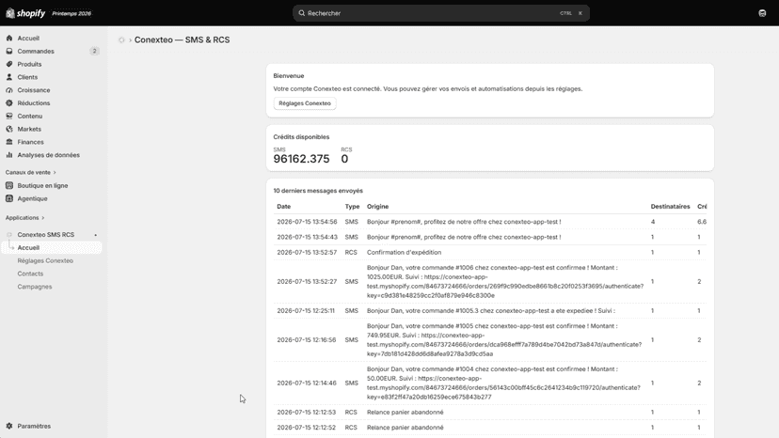Open Campagnes submenu item

pyautogui.click(x=35, y=287)
